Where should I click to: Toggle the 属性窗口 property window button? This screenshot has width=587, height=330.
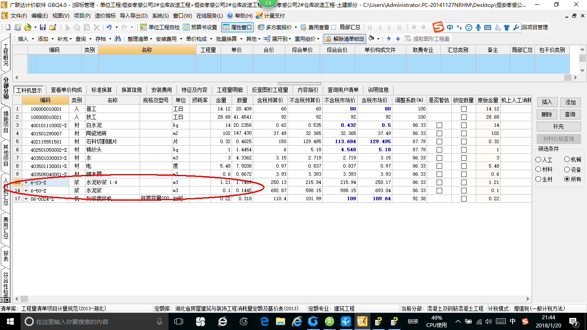[x=237, y=27]
